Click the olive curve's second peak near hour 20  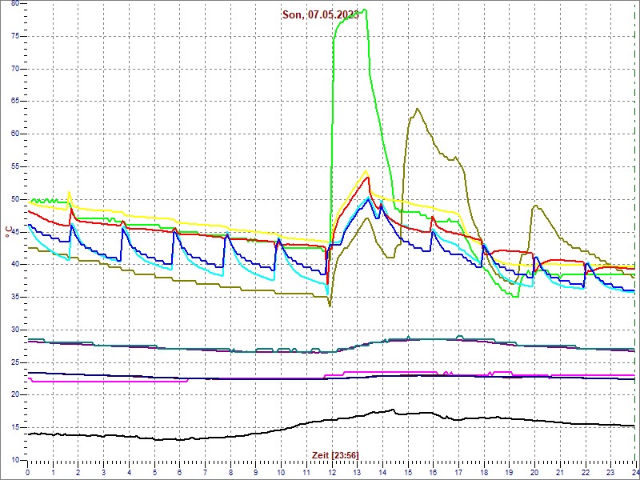coord(534,206)
